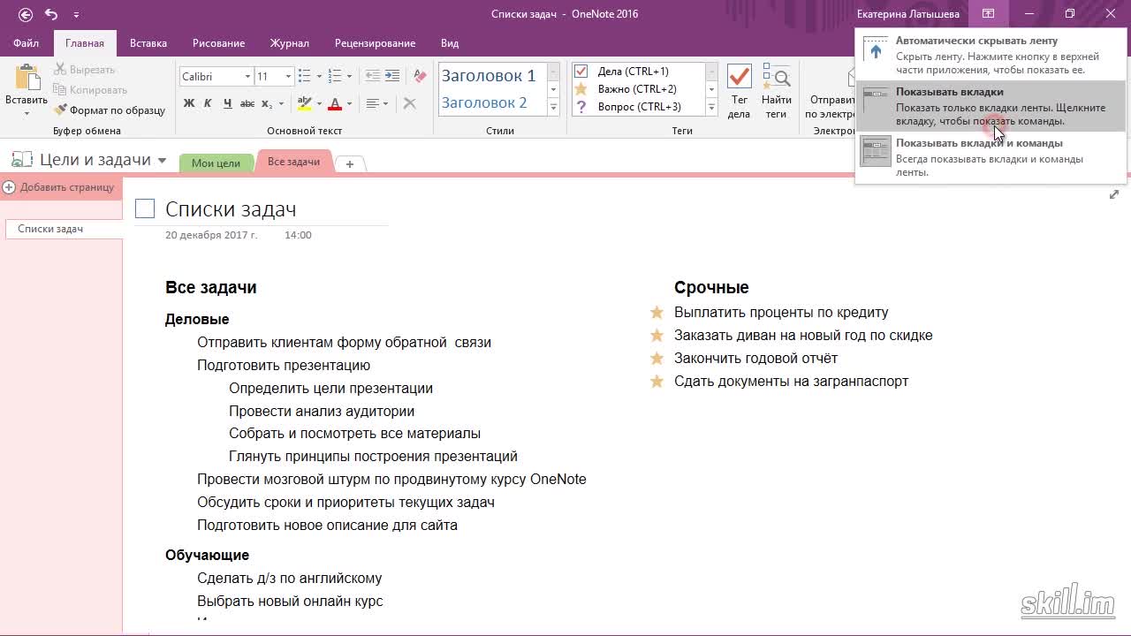Switch to the Журнал ribbon tab
The image size is (1131, 636).
tap(290, 43)
